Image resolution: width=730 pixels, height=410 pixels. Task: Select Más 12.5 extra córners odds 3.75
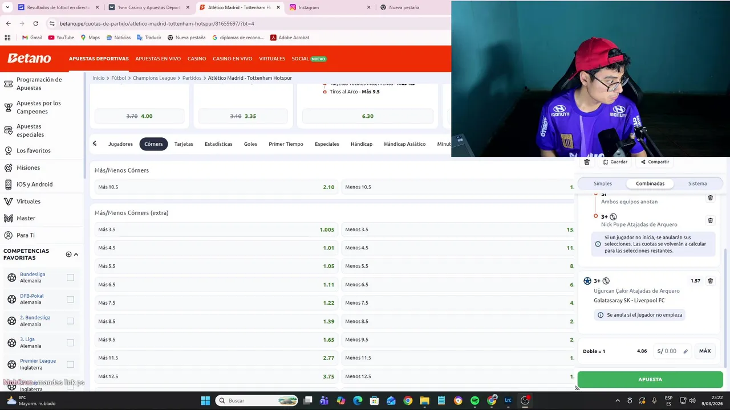click(x=216, y=376)
